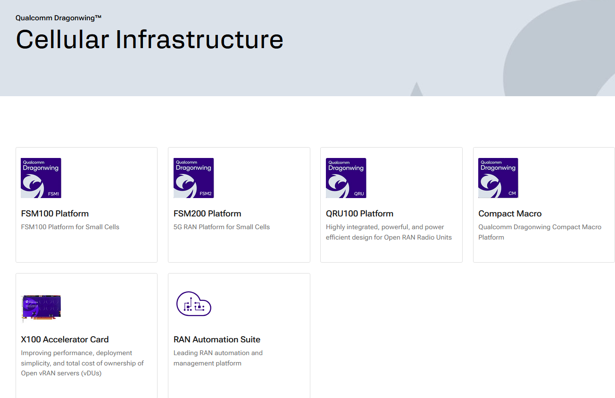Click '5G RAN Platform for Small Cells' text
This screenshot has width=615, height=398.
[222, 227]
